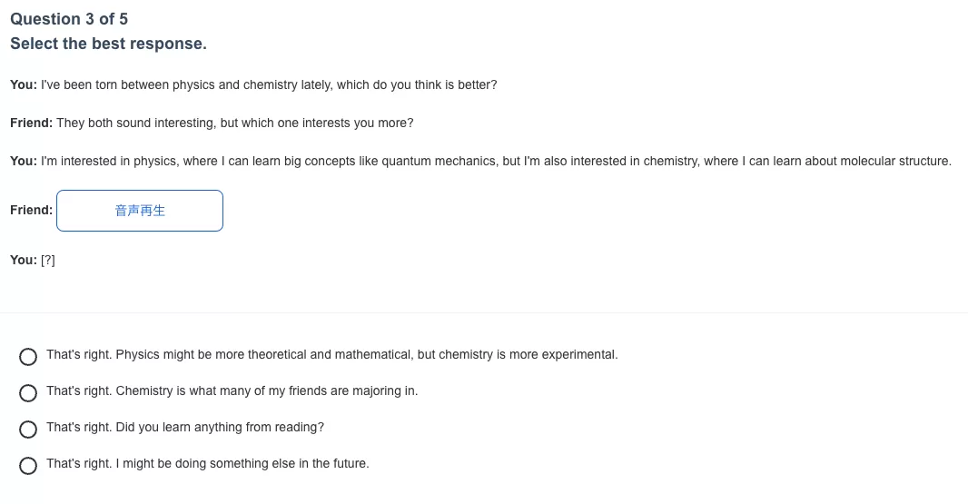
Task: Select radio for 'Physics might be more theoretical'
Action: [28, 356]
